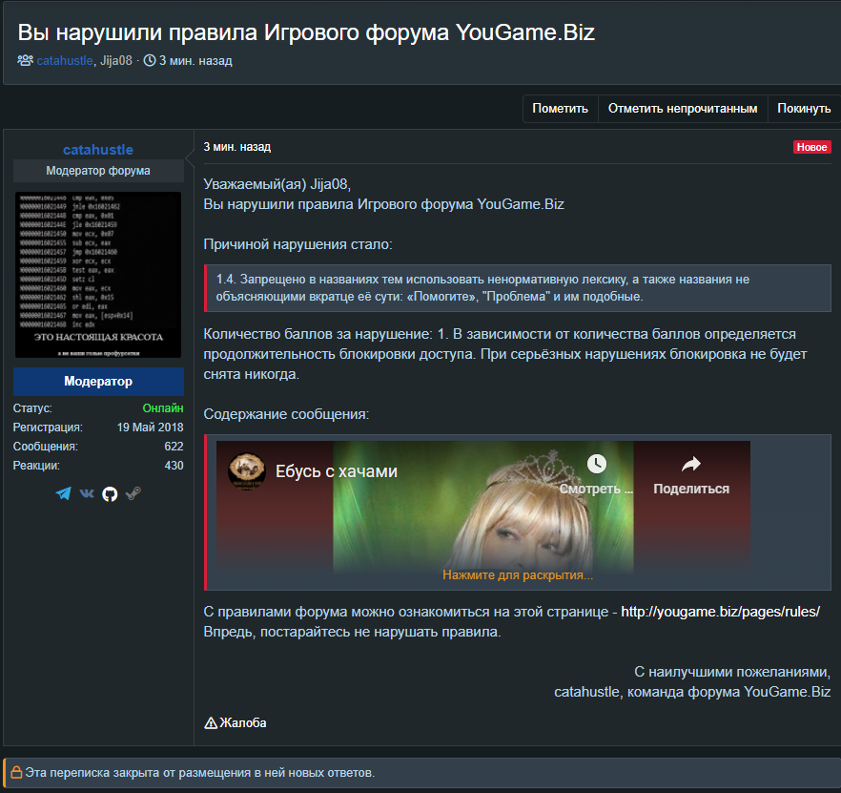This screenshot has width=841, height=793.
Task: Click the post timestamp 3 мин. назад
Action: point(237,147)
